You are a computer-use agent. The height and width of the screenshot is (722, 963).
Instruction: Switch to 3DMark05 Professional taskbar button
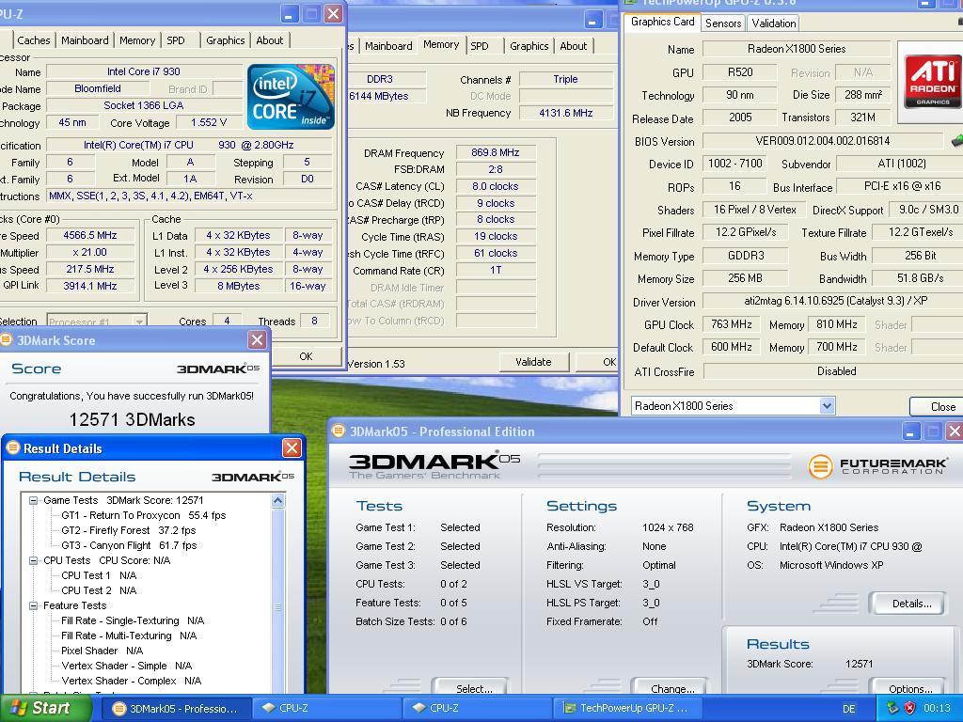pyautogui.click(x=174, y=709)
